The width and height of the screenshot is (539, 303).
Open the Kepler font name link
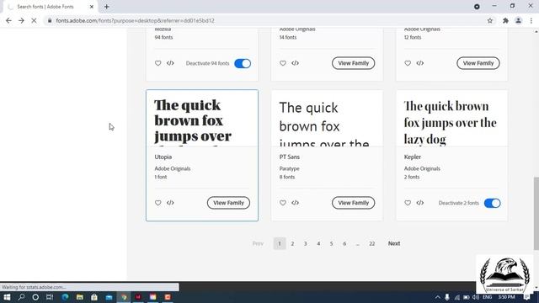click(413, 157)
